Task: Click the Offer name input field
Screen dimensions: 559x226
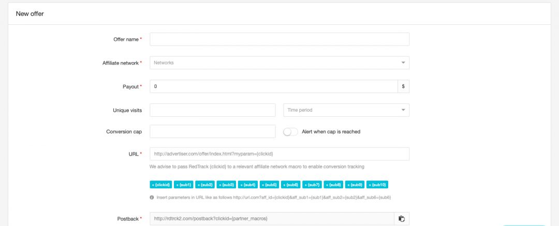Action: tap(279, 39)
